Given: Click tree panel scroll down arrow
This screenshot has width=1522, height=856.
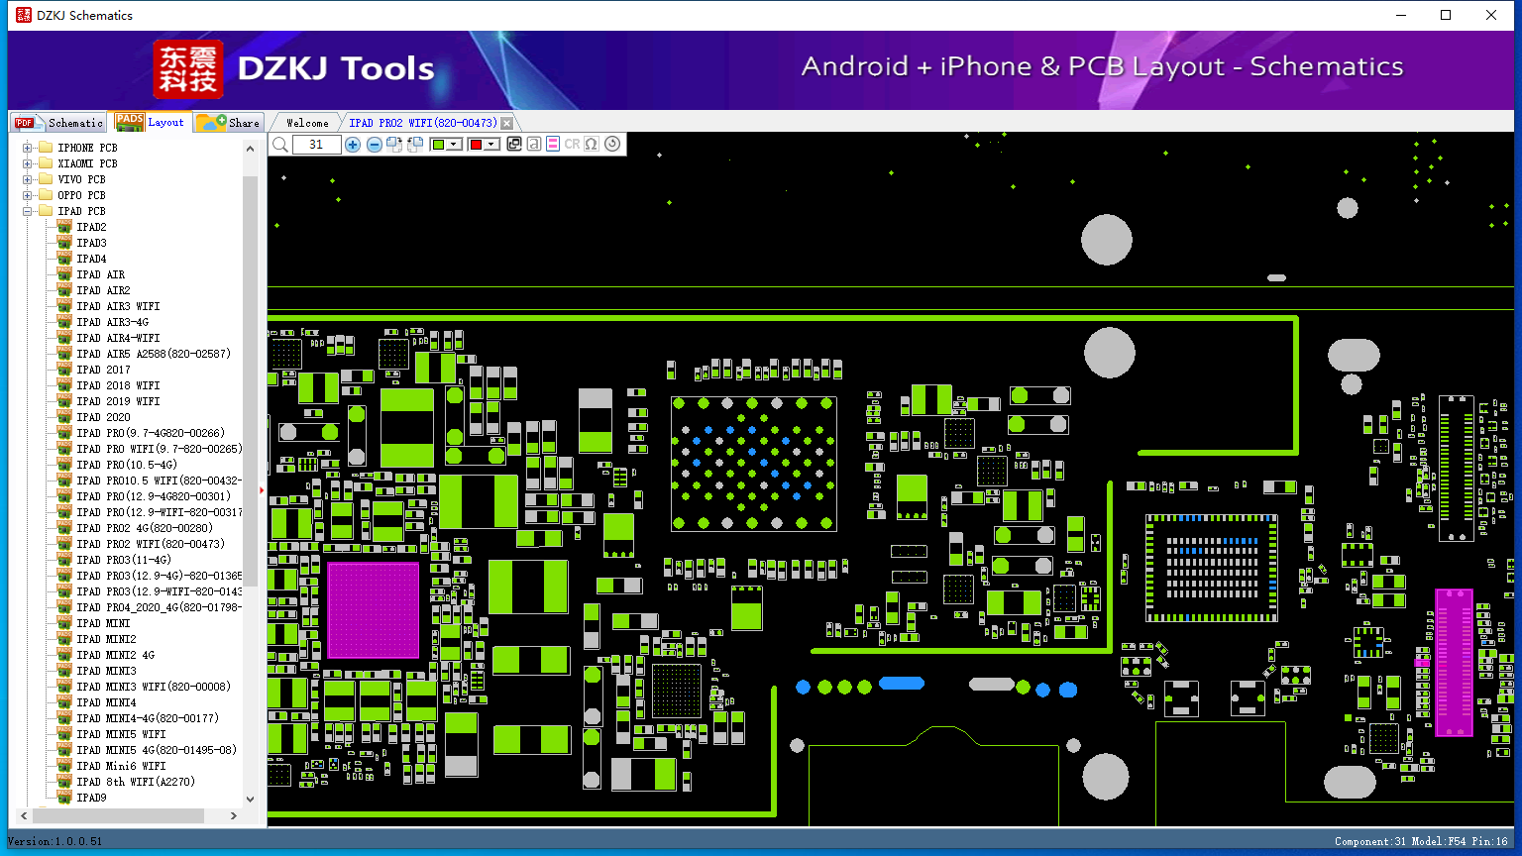Looking at the screenshot, I should coord(250,799).
